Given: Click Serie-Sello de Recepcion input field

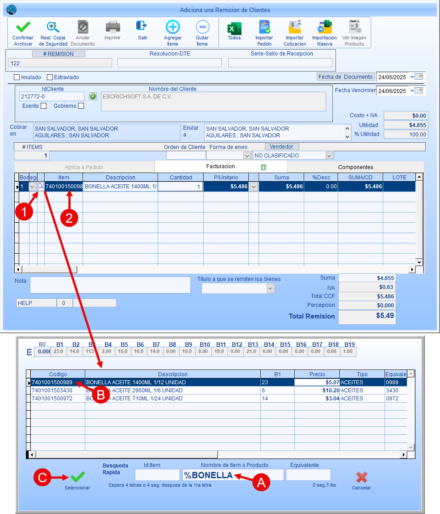Looking at the screenshot, I should pyautogui.click(x=280, y=63).
